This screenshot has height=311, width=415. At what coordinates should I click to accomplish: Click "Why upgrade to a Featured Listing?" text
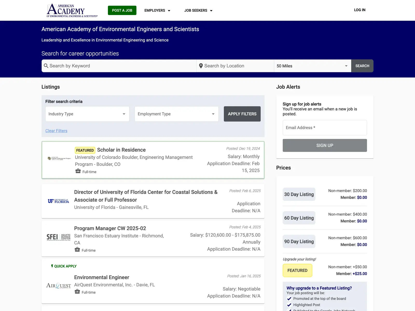tap(319, 288)
